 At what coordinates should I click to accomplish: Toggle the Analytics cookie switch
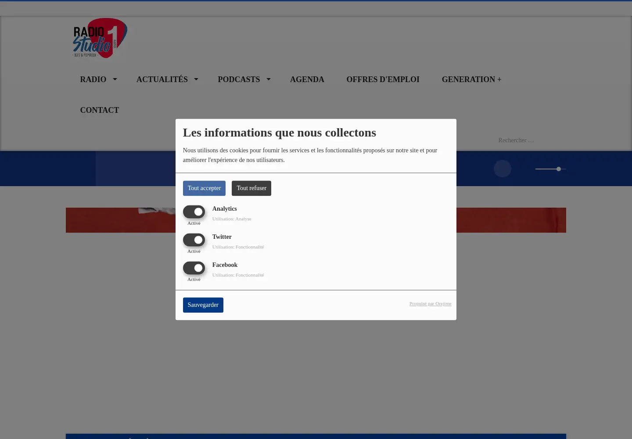194,212
